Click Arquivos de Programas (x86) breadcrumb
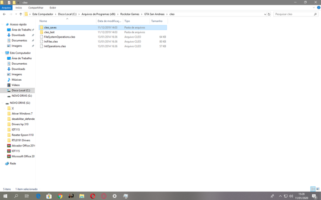Image resolution: width=321 pixels, height=200 pixels. point(98,14)
